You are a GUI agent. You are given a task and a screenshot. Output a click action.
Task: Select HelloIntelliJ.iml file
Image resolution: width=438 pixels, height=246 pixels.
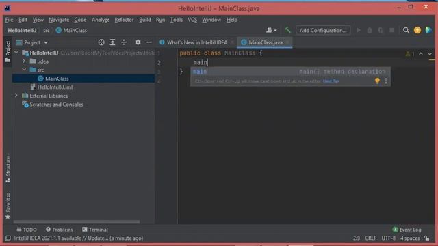(55, 87)
